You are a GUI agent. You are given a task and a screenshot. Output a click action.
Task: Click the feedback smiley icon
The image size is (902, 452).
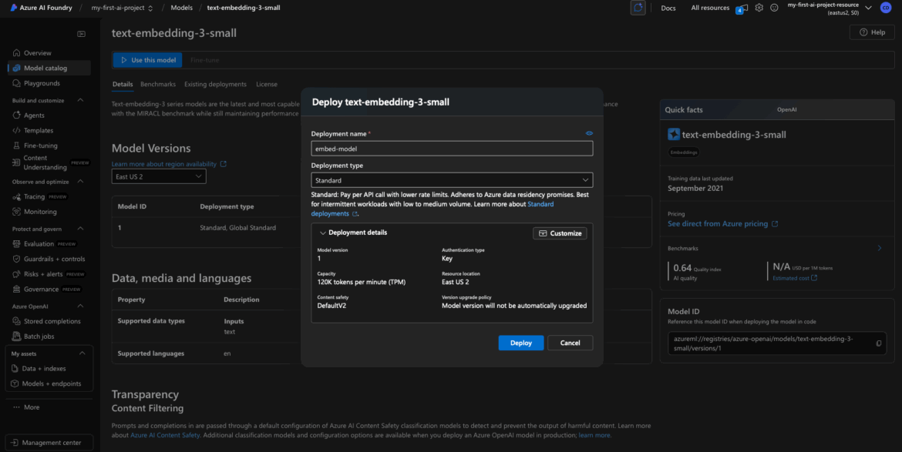773,8
